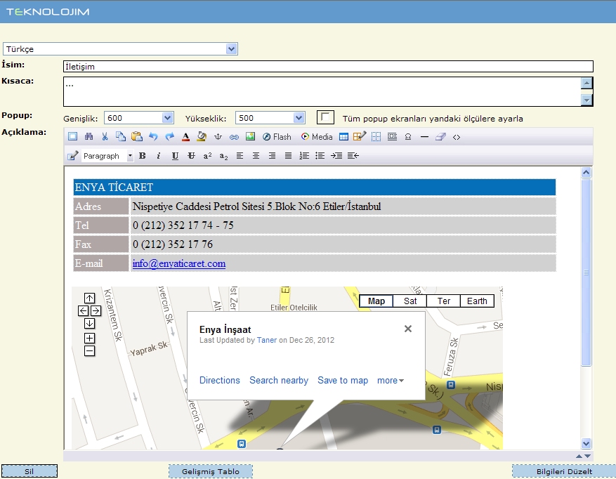
Task: Redo the last edit
Action: pos(169,137)
